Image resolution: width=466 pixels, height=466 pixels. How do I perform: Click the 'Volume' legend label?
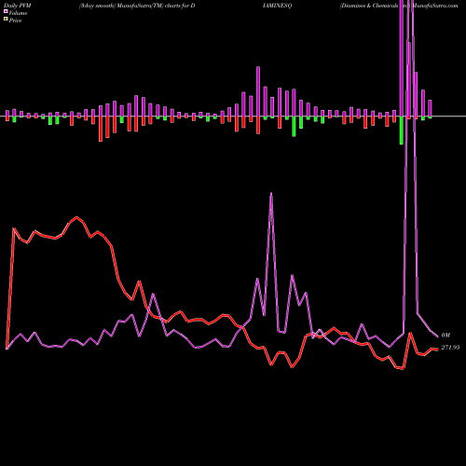[x=18, y=13]
